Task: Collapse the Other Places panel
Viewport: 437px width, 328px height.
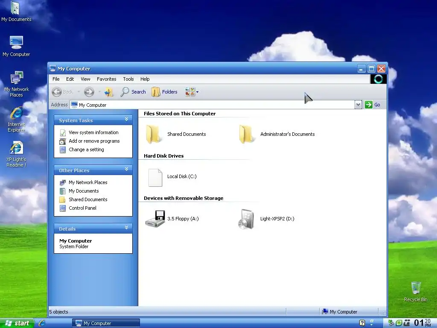Action: tap(126, 169)
